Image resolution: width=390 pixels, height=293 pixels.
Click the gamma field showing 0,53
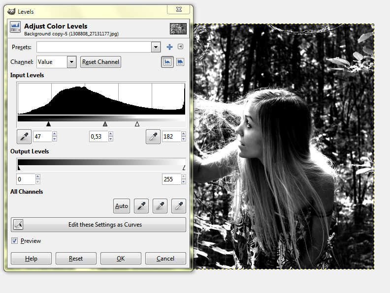pyautogui.click(x=99, y=136)
